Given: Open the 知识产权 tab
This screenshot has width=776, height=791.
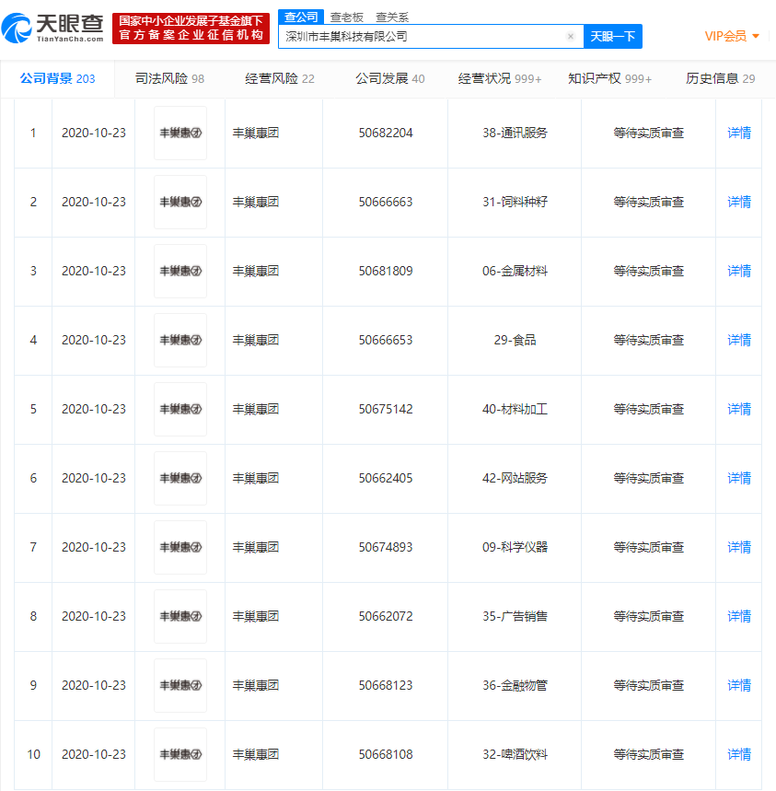Looking at the screenshot, I should click(x=609, y=78).
